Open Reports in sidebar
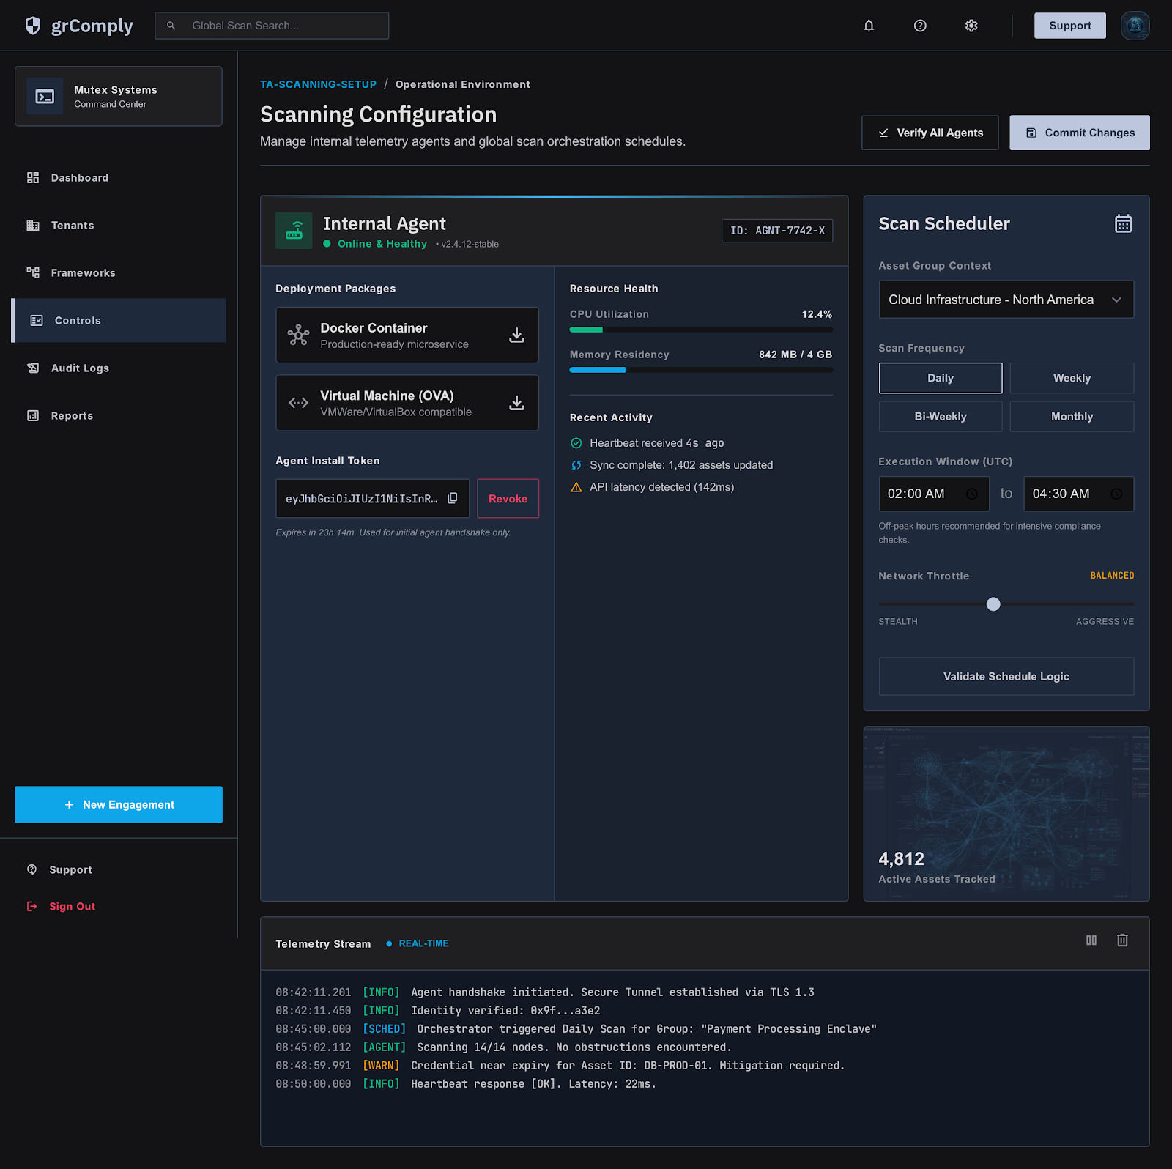This screenshot has width=1172, height=1169. 119,416
